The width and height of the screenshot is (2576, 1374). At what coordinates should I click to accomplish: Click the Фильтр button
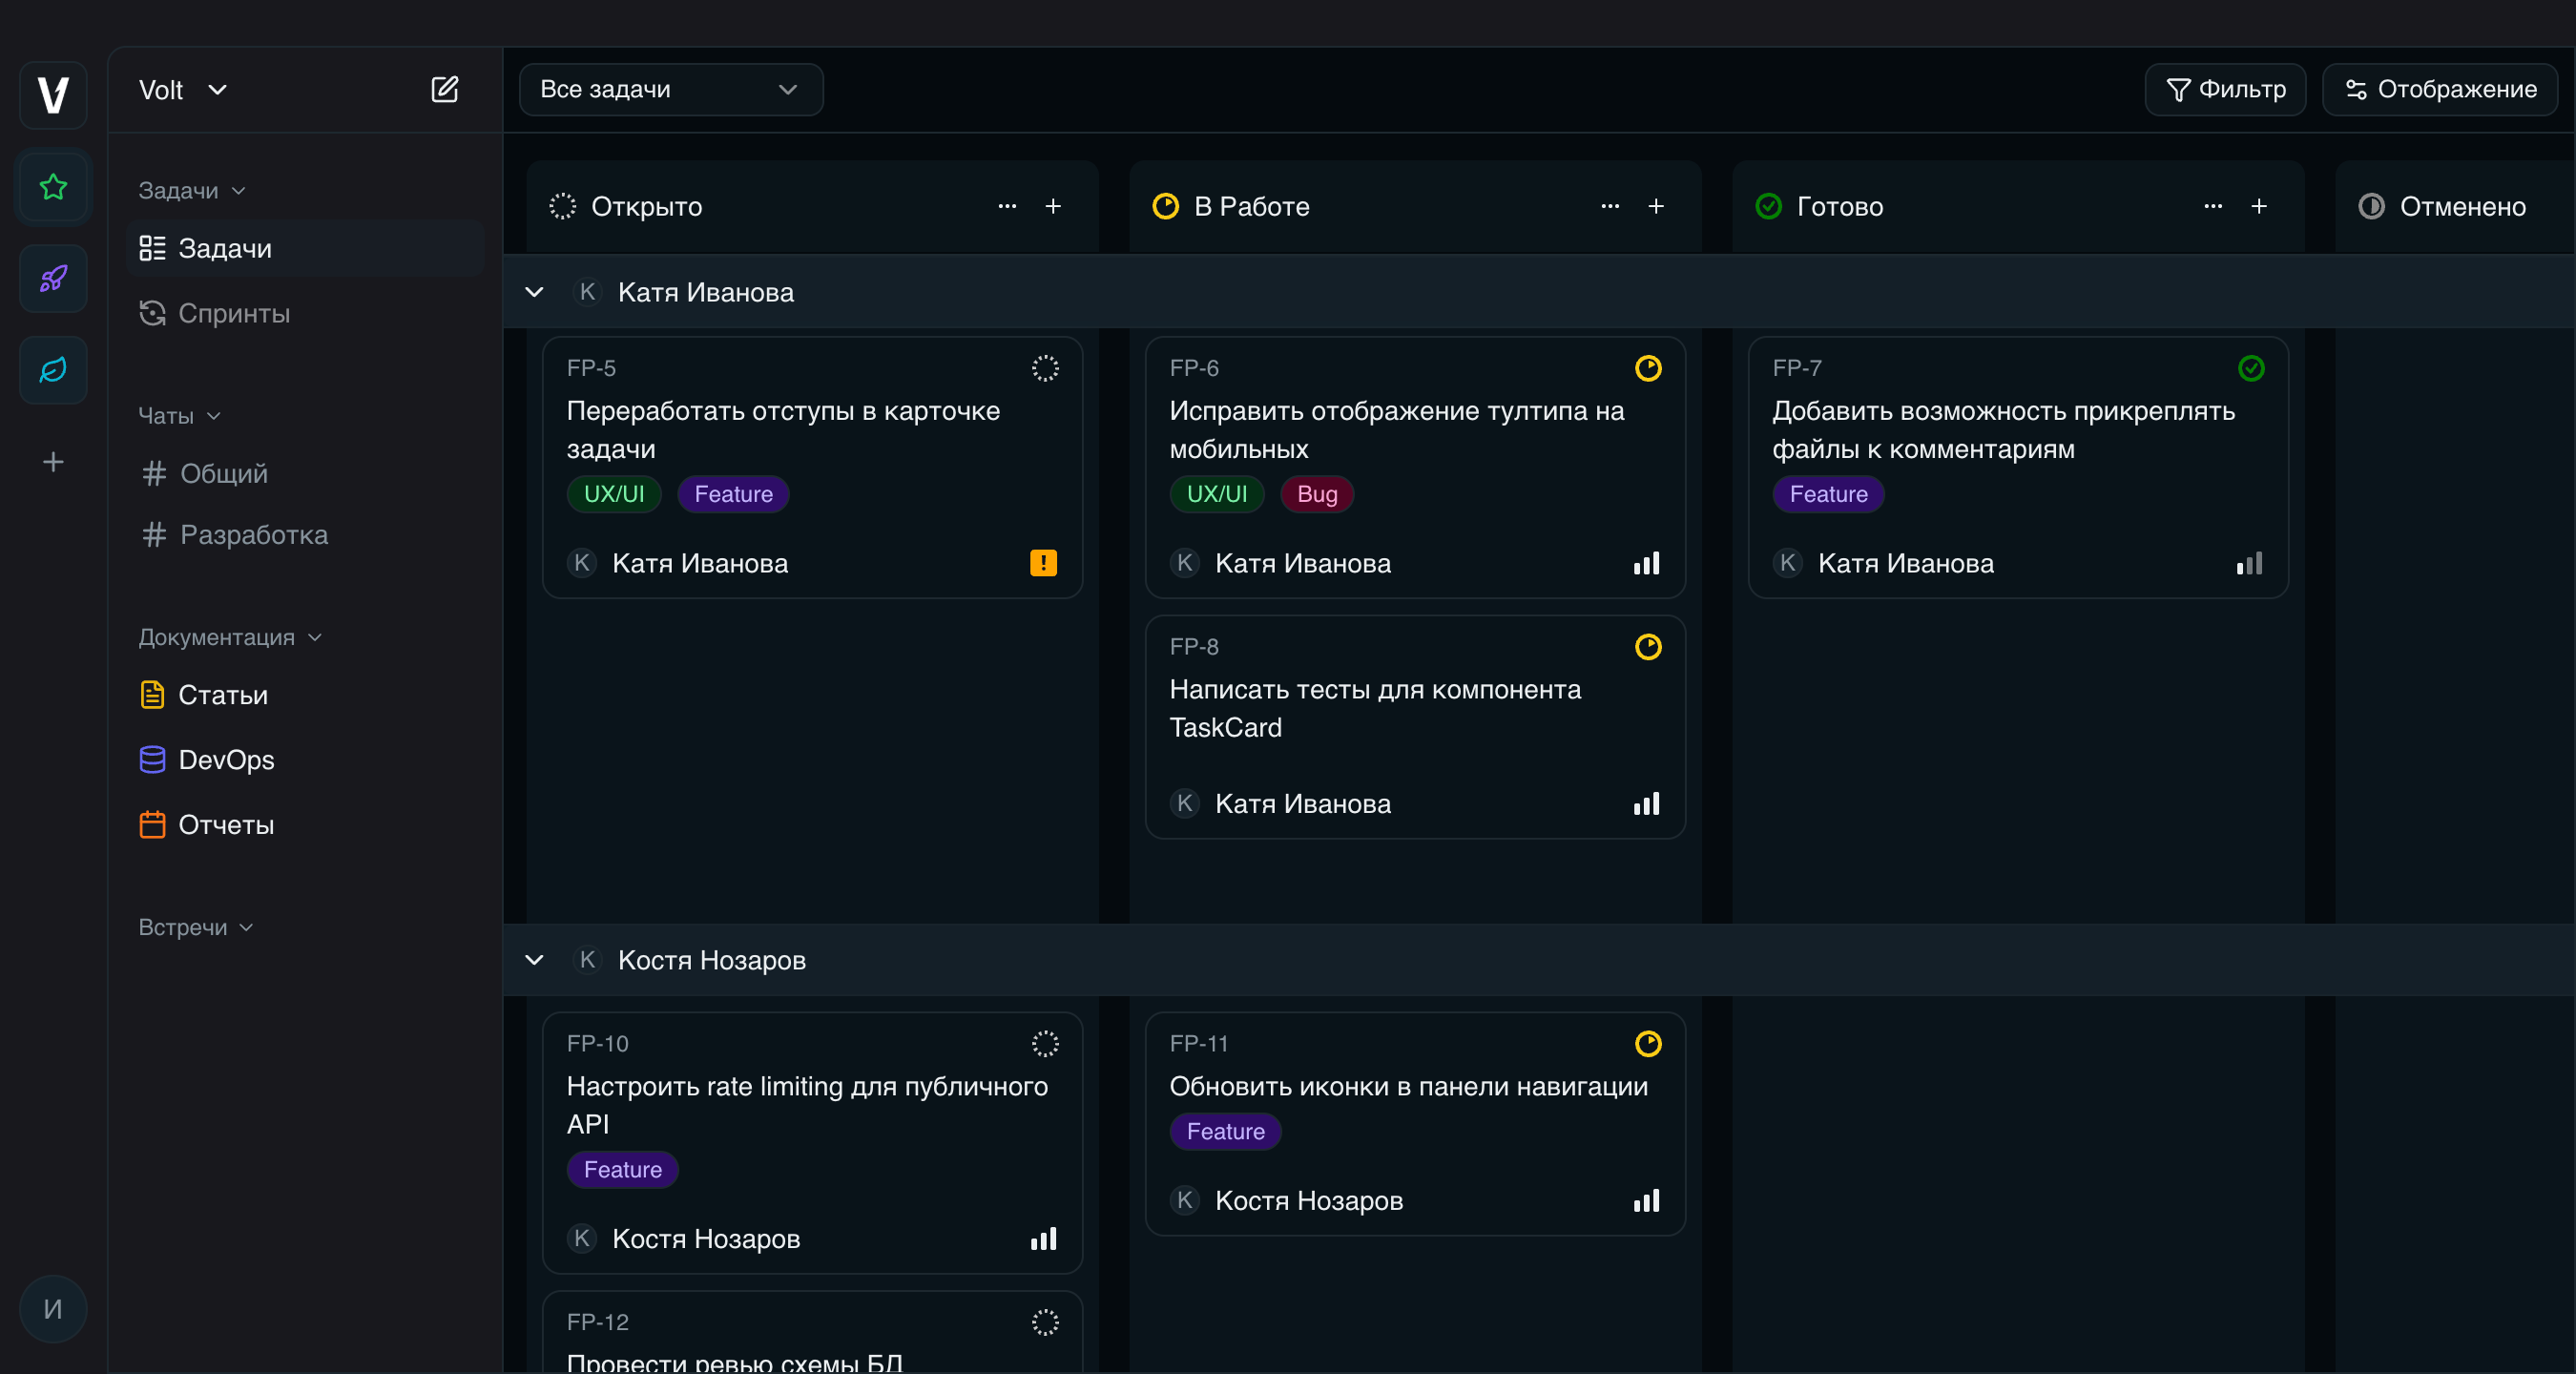(x=2225, y=90)
